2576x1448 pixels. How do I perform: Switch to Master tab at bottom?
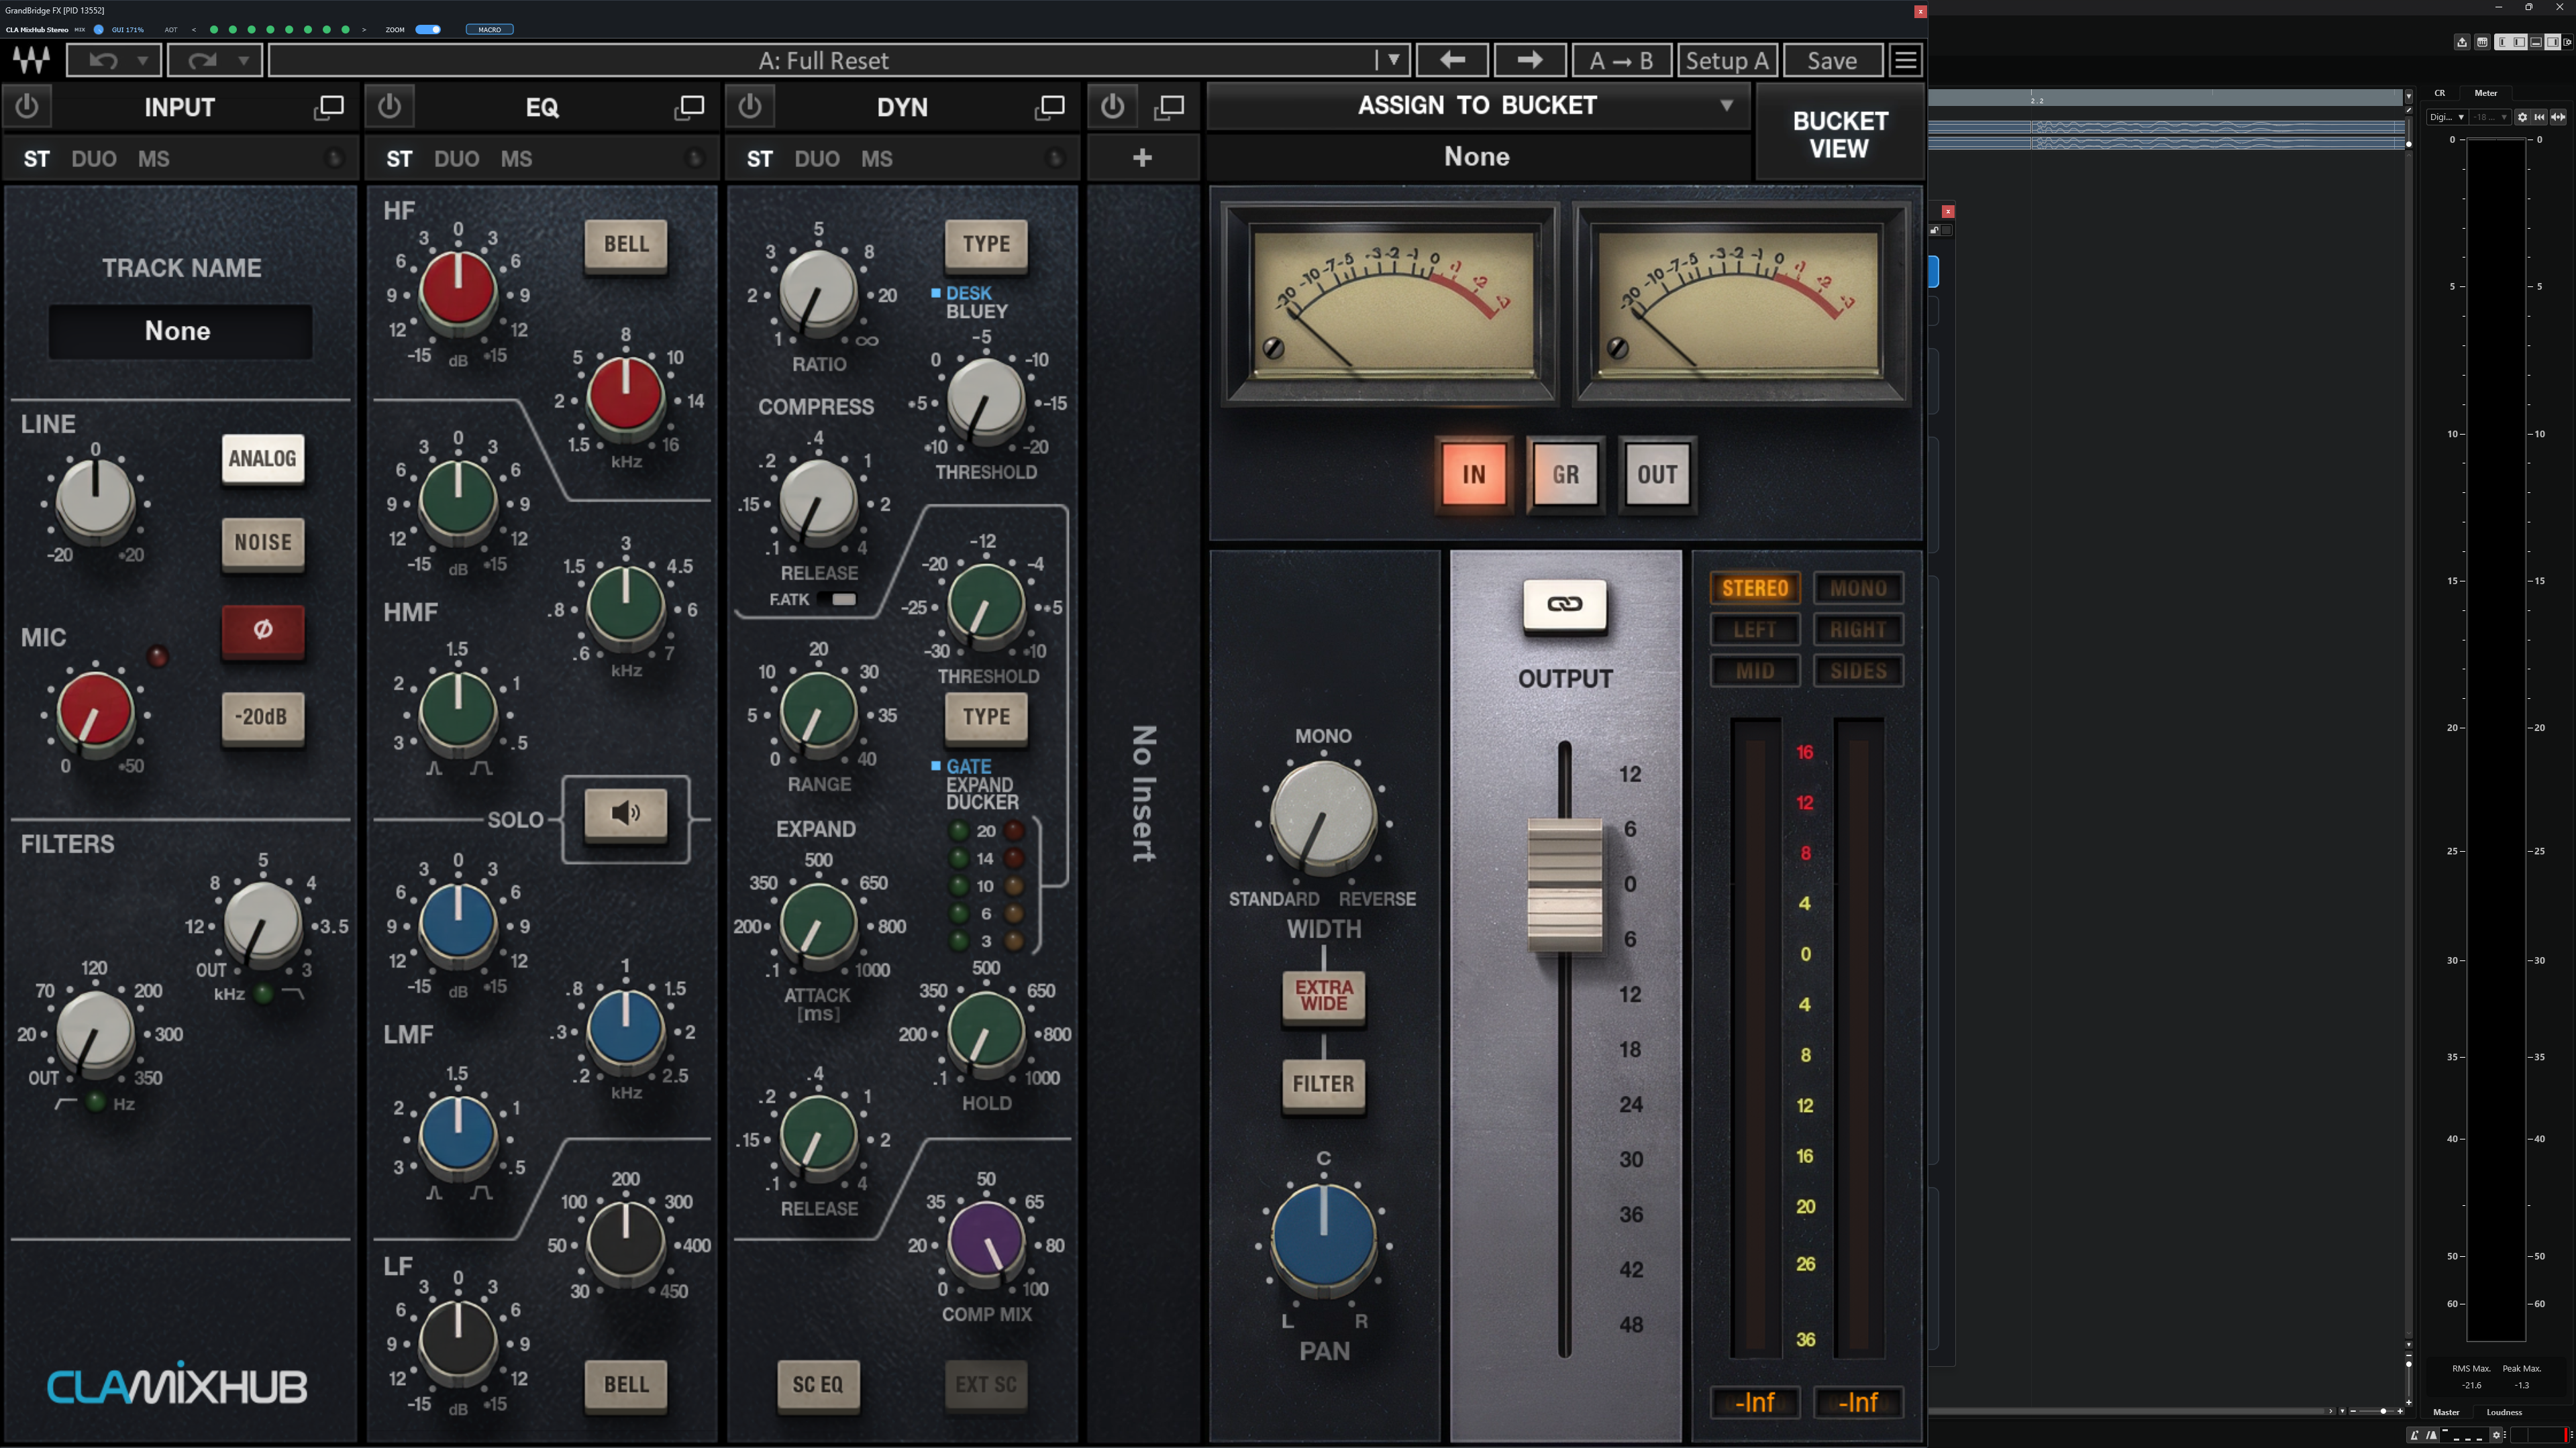coord(2446,1412)
